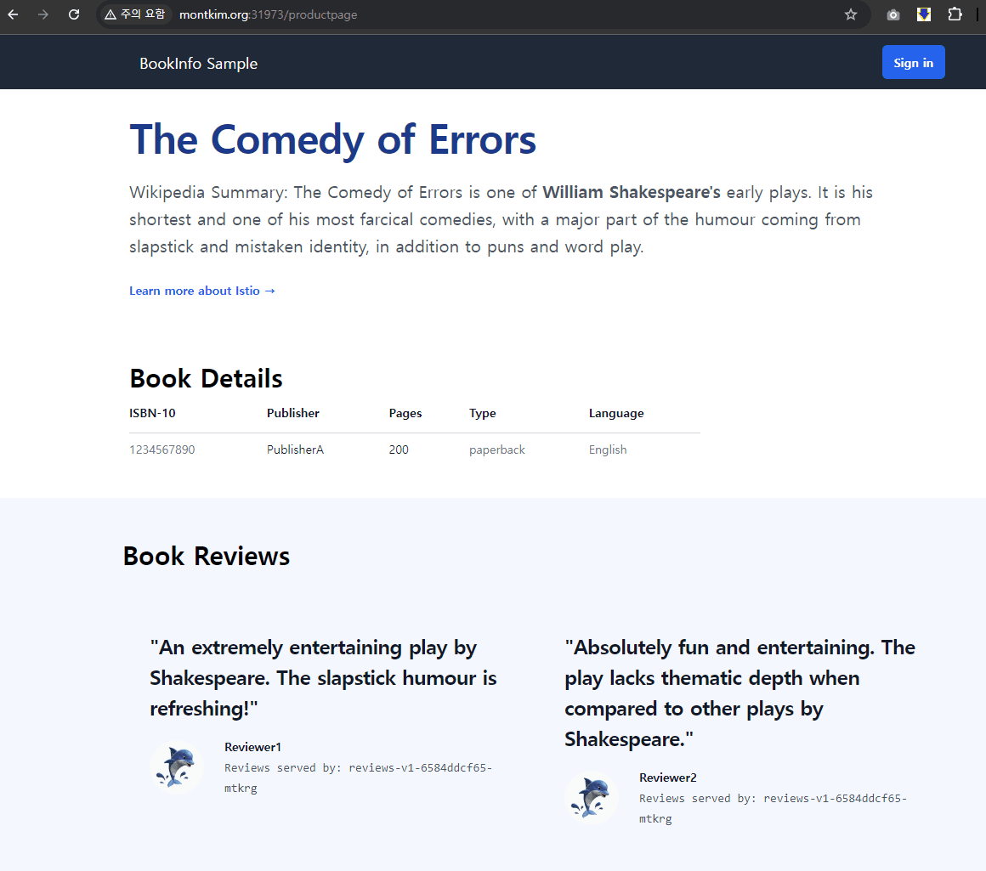The image size is (986, 871).
Task: Click the Language column header
Action: tap(616, 413)
